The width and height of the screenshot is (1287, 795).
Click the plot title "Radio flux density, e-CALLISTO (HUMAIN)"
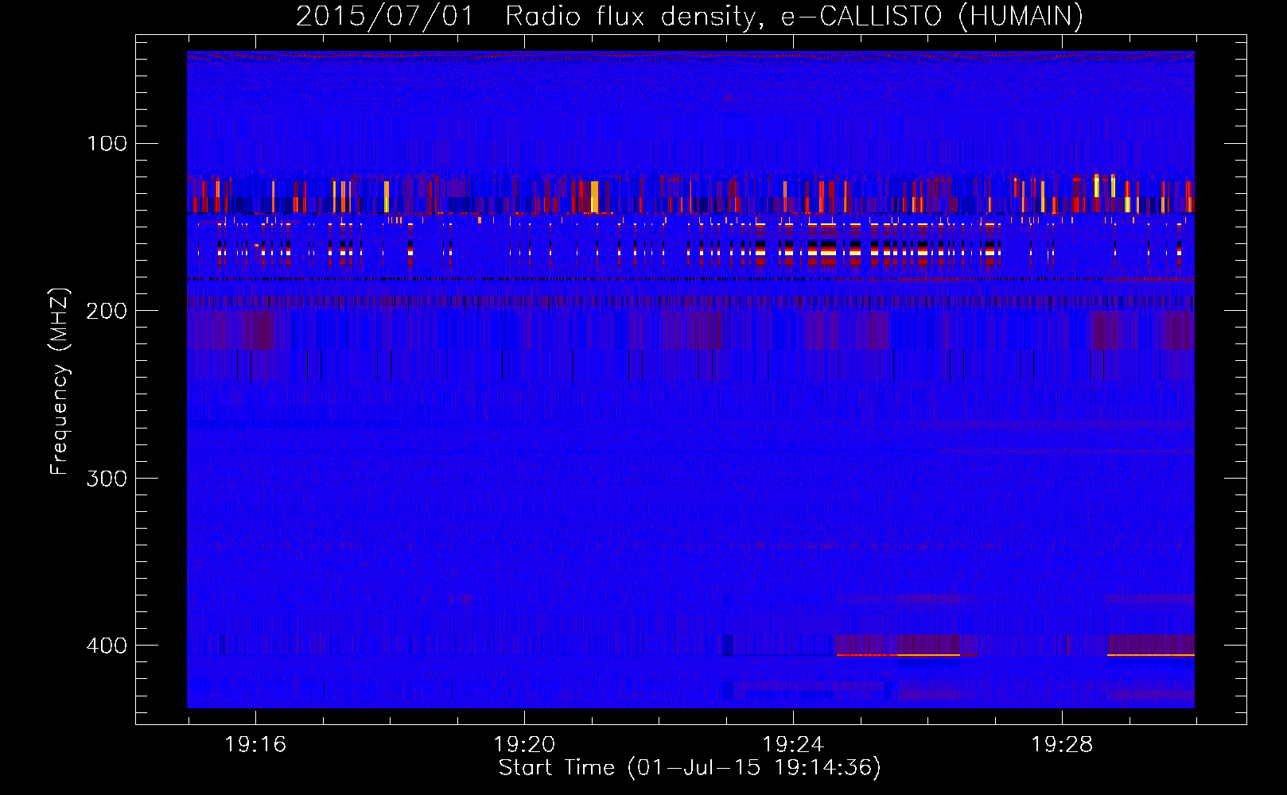click(794, 16)
